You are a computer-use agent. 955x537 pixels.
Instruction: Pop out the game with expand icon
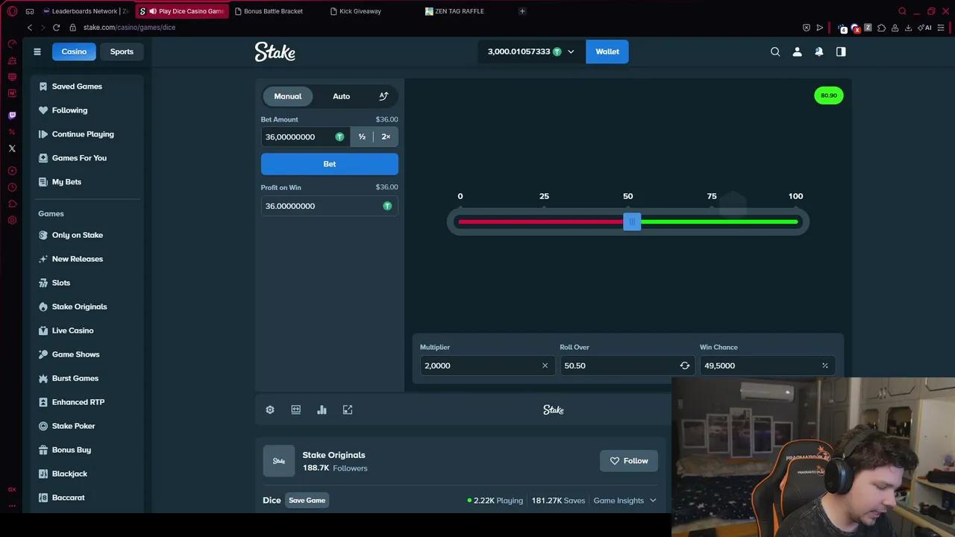point(348,409)
